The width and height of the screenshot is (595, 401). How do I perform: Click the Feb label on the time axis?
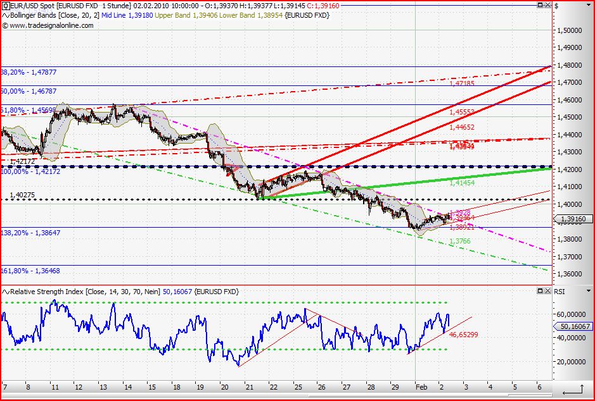coord(422,386)
